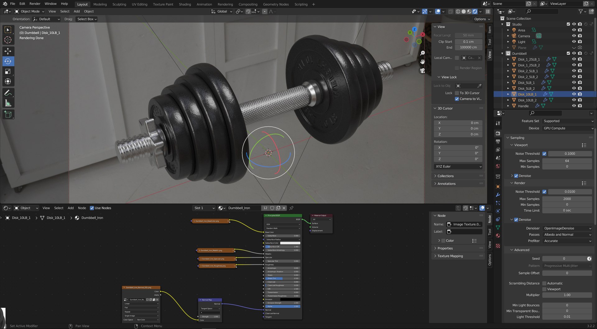Toggle Use Nodes checkbox
This screenshot has width=597, height=329.
(x=92, y=208)
